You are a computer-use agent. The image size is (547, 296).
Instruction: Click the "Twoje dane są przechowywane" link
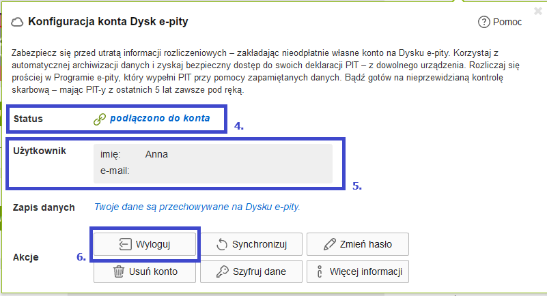point(197,207)
